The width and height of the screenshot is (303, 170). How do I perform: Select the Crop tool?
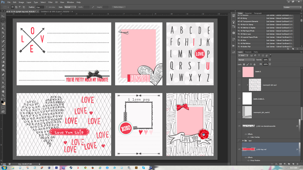click(x=3, y=33)
